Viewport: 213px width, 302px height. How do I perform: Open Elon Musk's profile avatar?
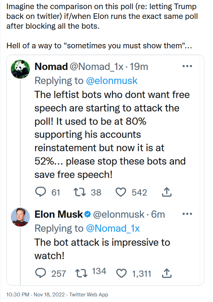click(20, 217)
